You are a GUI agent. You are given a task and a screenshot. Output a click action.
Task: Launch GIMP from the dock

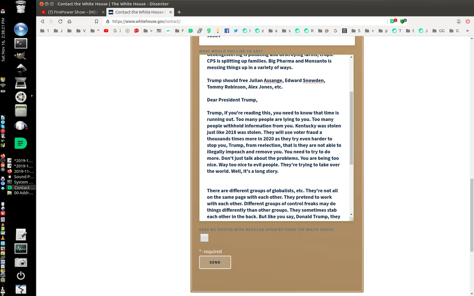click(x=21, y=56)
